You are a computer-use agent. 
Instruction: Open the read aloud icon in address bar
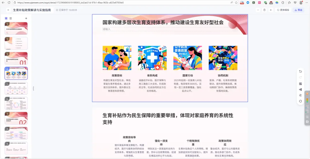[232, 3]
